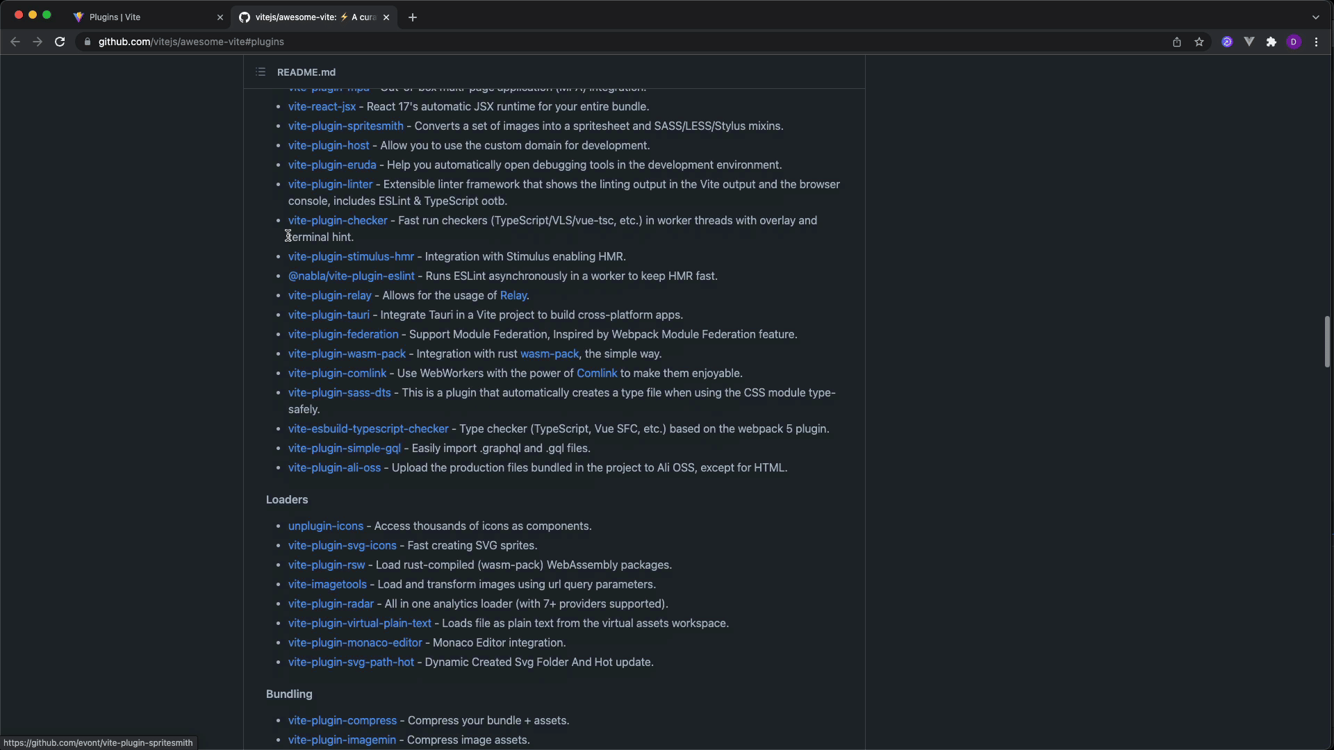
Task: Visit the wasm-pack link
Action: point(550,353)
